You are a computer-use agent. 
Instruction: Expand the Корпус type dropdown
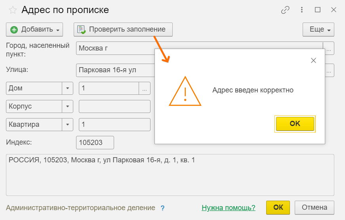point(68,107)
